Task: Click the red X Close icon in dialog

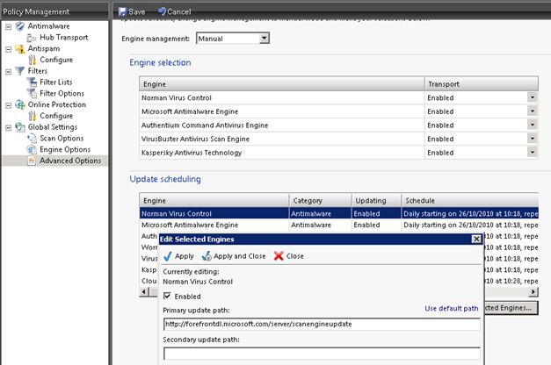Action: 279,256
